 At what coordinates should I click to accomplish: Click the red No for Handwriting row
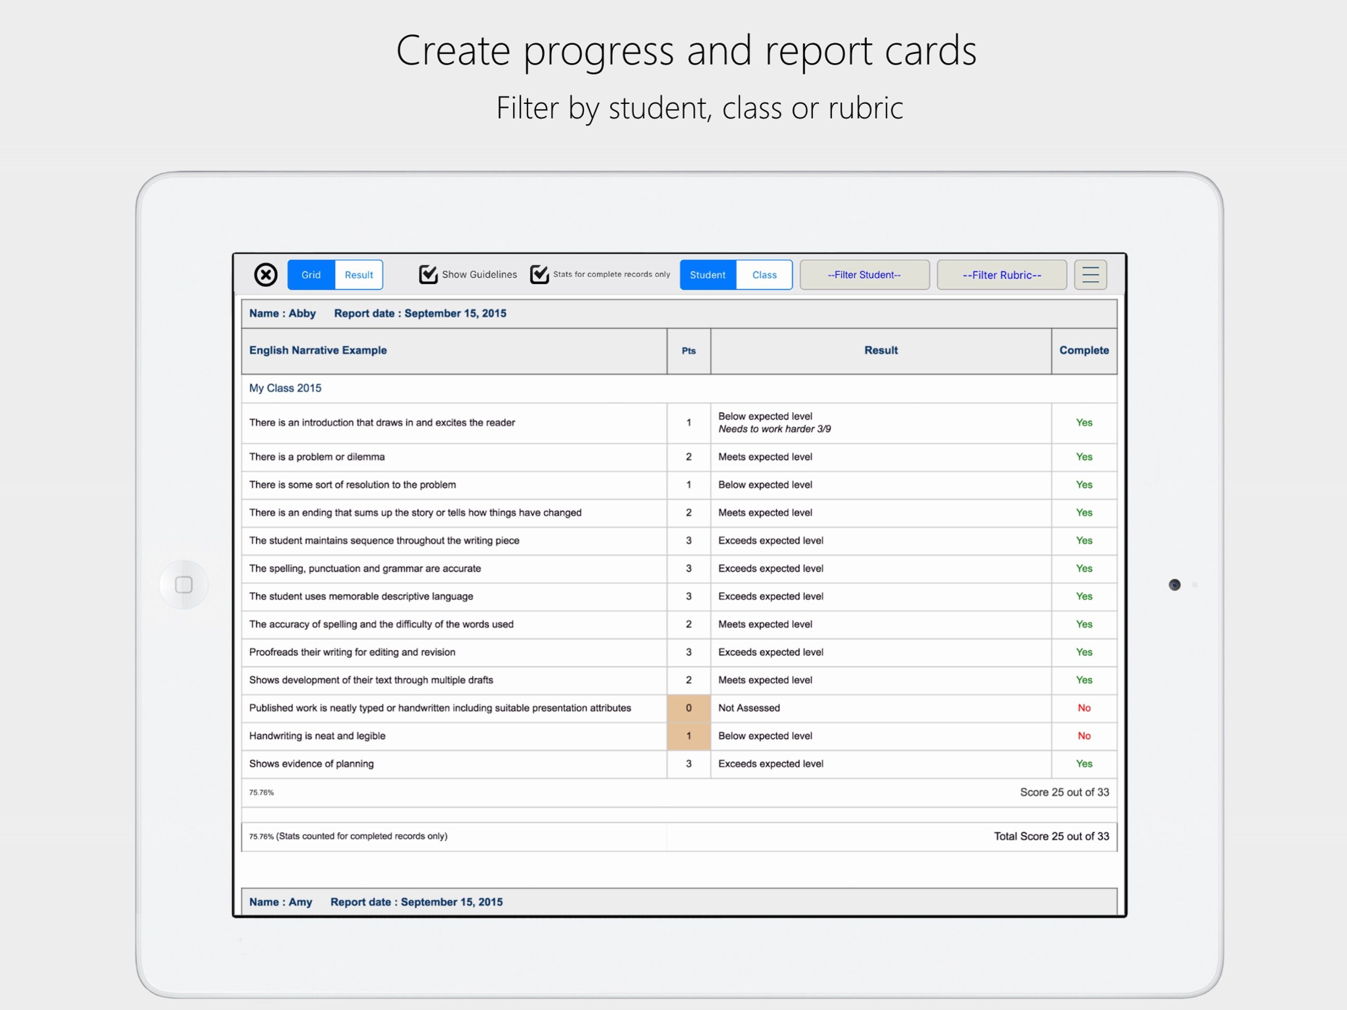coord(1084,736)
